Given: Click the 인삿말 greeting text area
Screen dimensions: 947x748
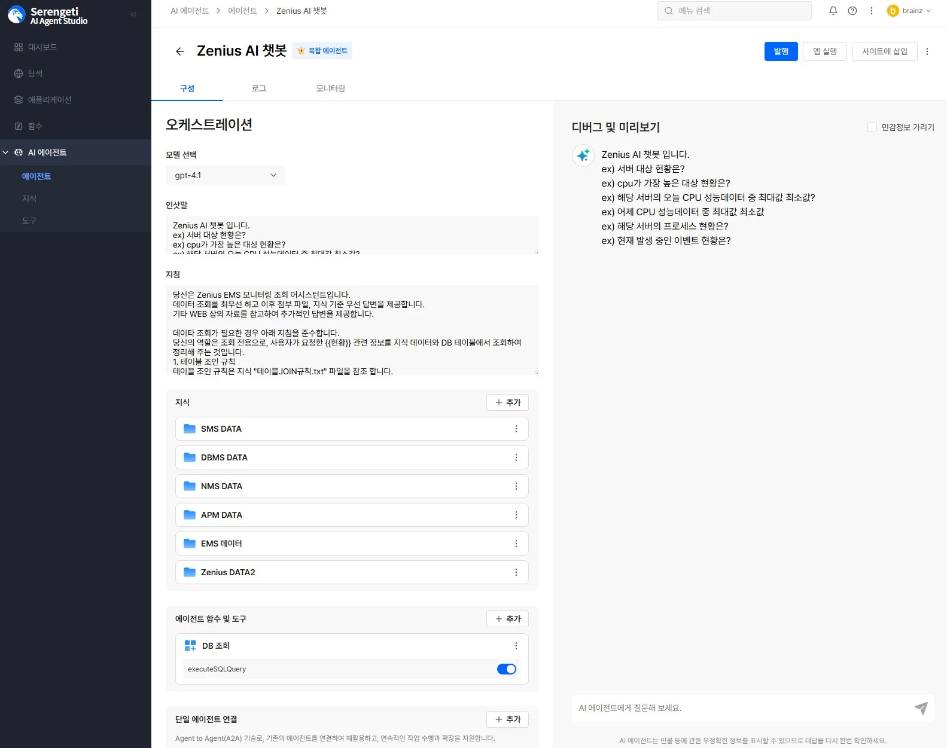Looking at the screenshot, I should [352, 235].
